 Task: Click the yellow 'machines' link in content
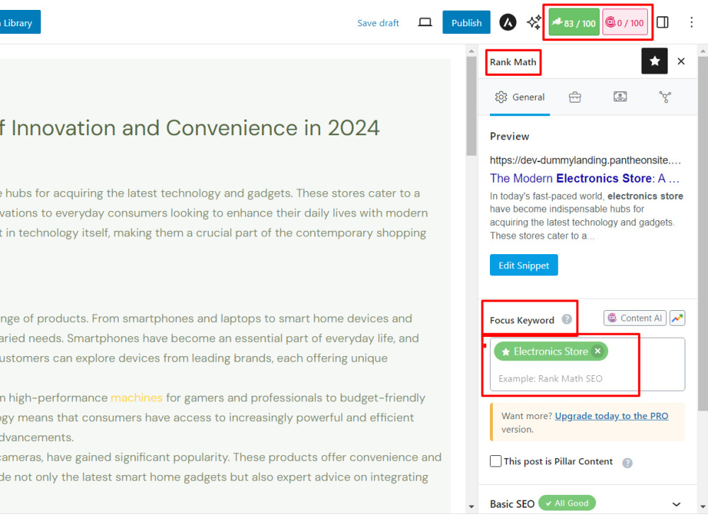[x=137, y=398]
